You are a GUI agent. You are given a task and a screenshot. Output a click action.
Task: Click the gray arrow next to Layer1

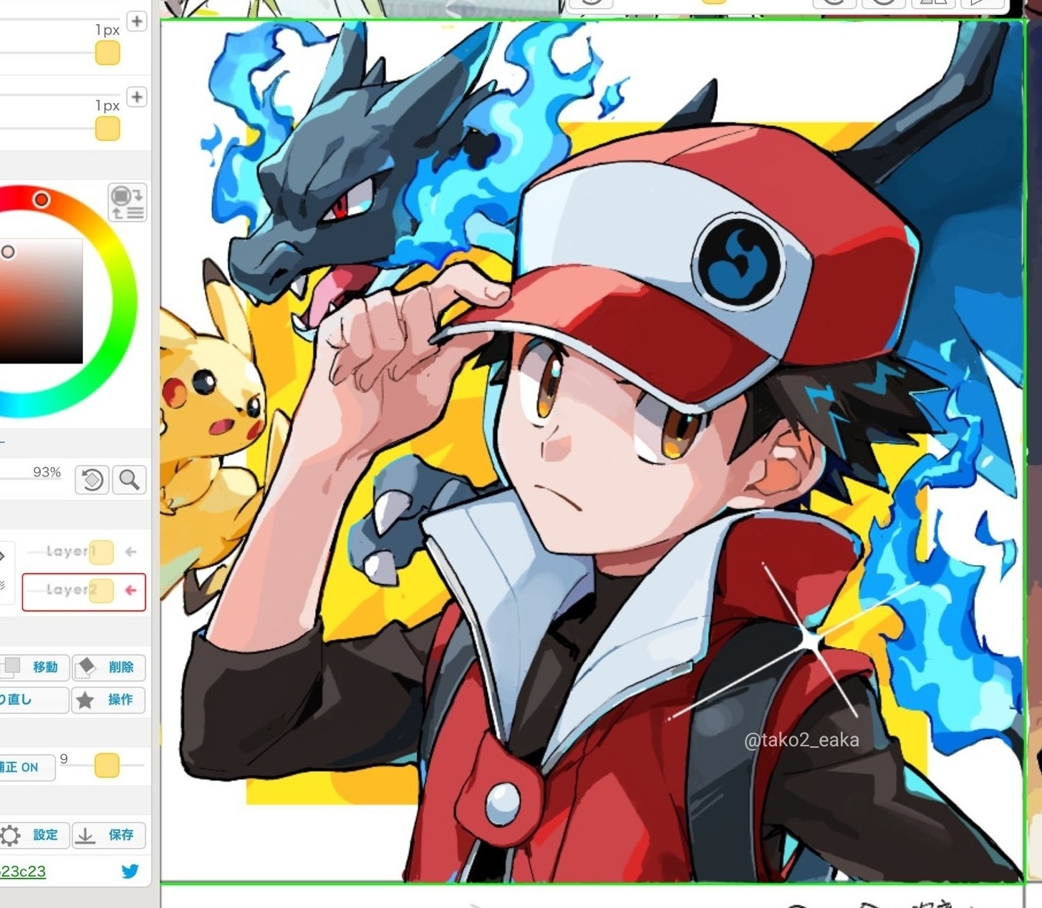coord(131,552)
